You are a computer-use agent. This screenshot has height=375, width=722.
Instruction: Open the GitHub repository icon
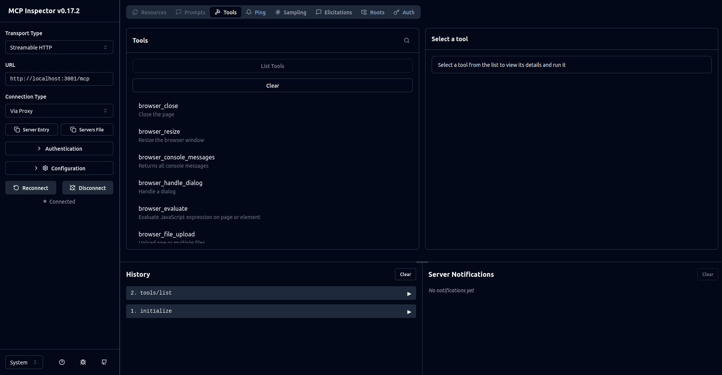tap(104, 362)
